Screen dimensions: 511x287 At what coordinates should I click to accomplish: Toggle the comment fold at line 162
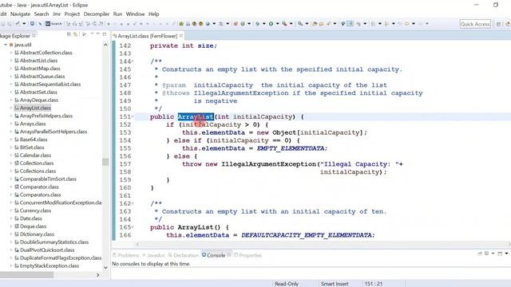(x=133, y=204)
